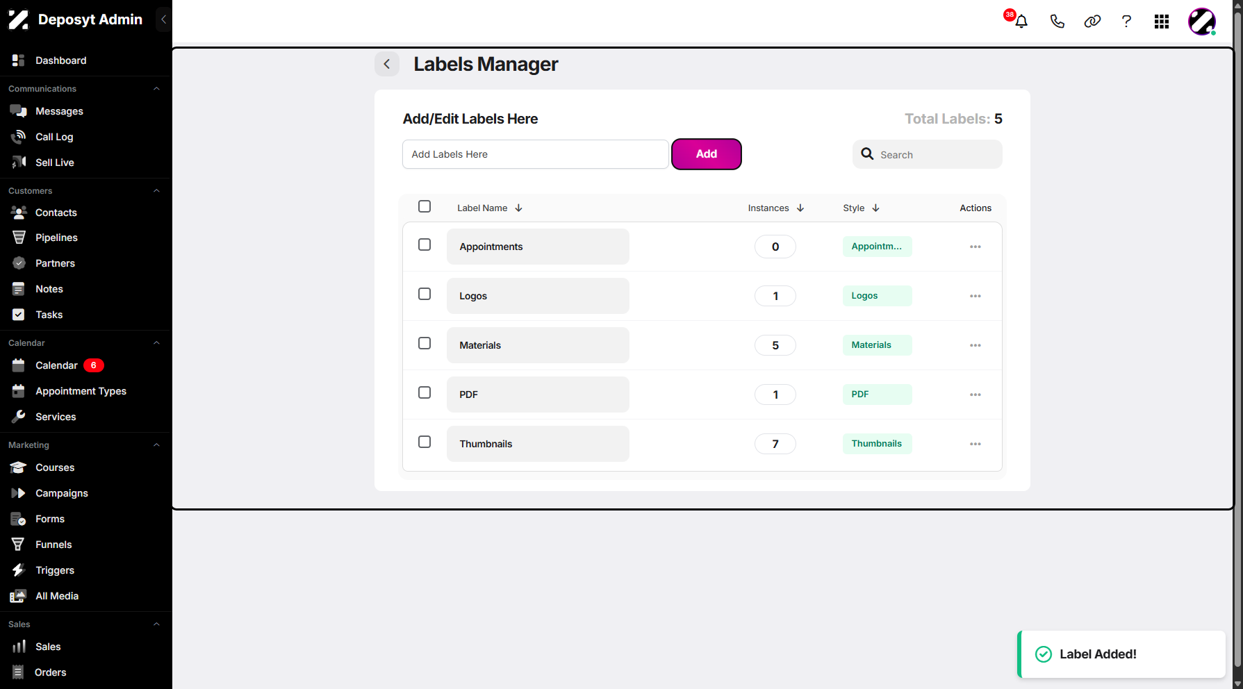Click the Thumbnails style tag
1243x689 pixels.
coord(877,444)
